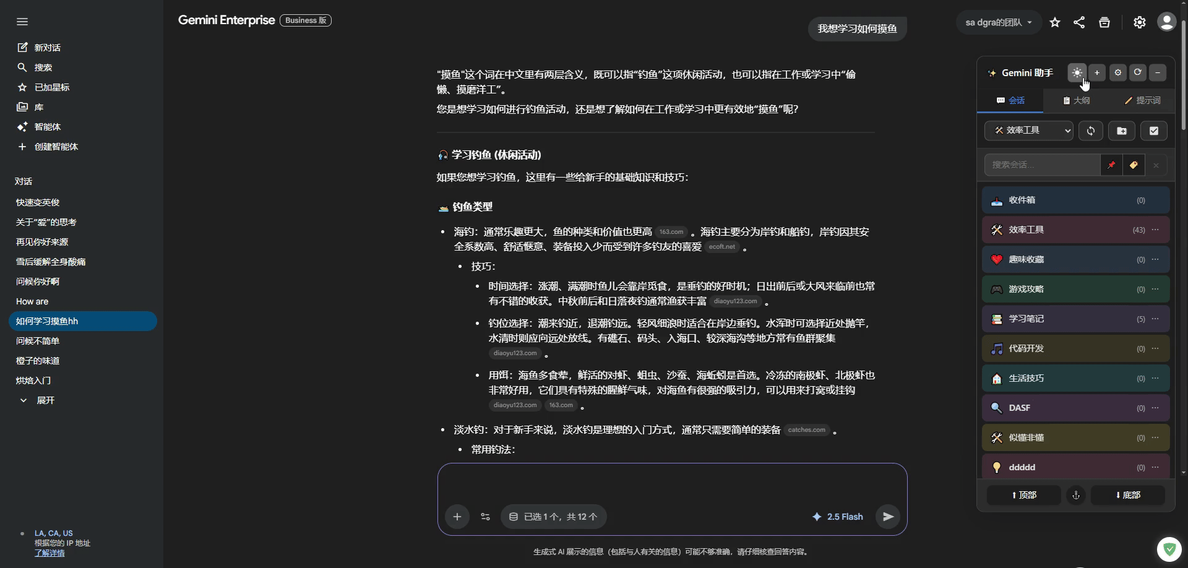Click the anchor icon between 顶部 and 底部
This screenshot has width=1188, height=568.
(1076, 495)
